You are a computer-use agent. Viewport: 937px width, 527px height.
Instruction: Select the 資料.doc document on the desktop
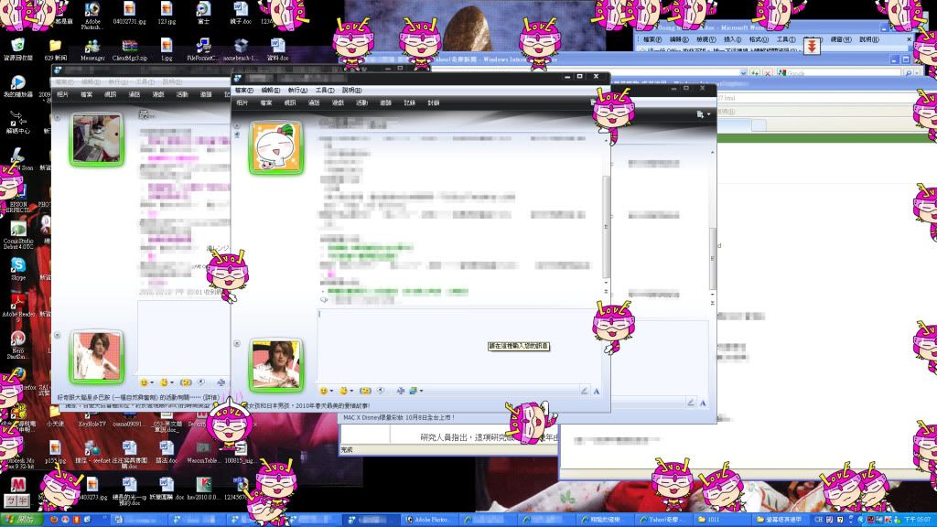coord(277,49)
